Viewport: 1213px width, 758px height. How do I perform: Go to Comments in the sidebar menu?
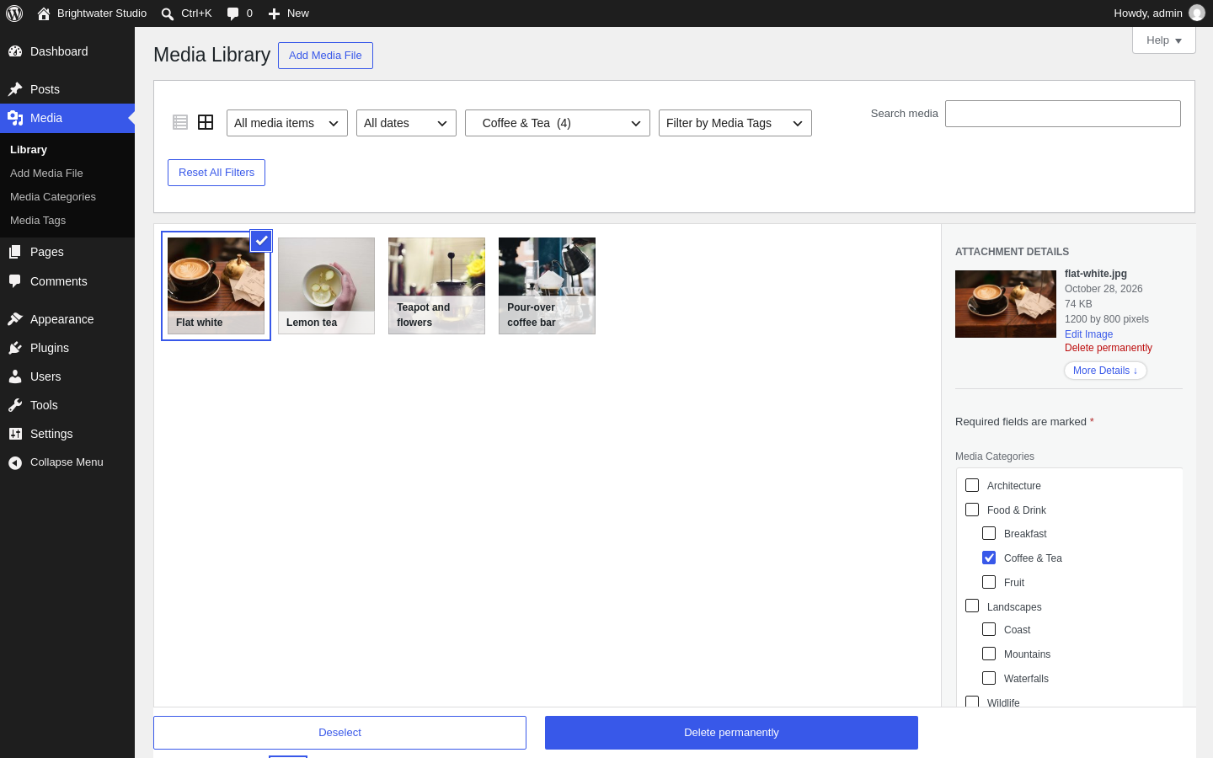click(67, 281)
